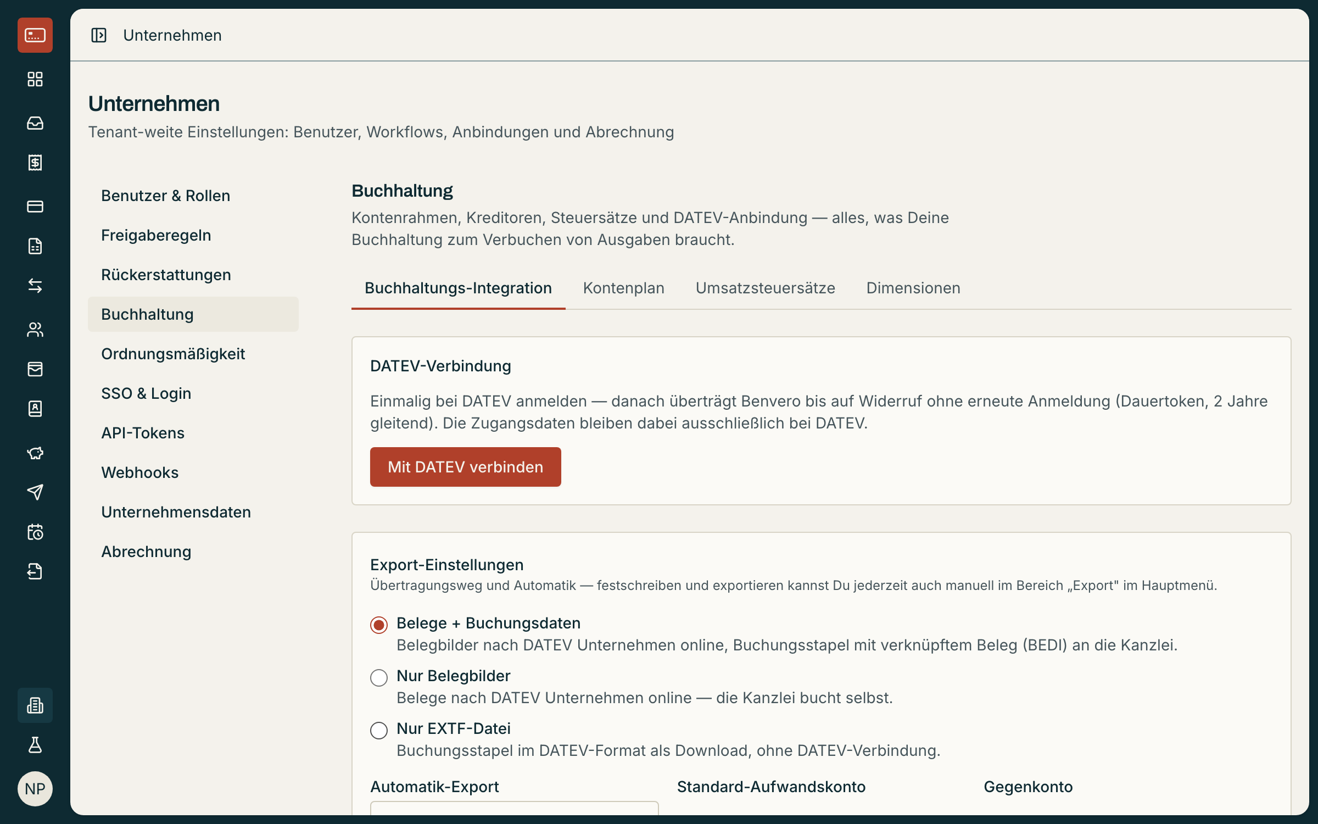The width and height of the screenshot is (1318, 824).
Task: Open SSO & Login settings
Action: pyautogui.click(x=193, y=393)
